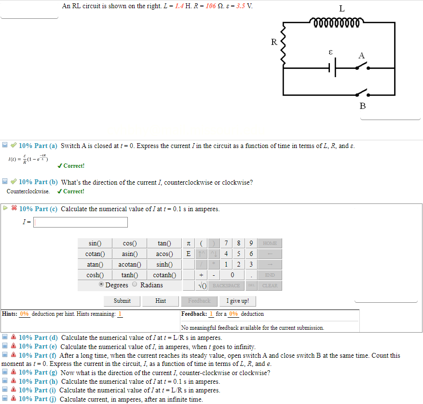Select the Degrees radio button

tap(101, 284)
